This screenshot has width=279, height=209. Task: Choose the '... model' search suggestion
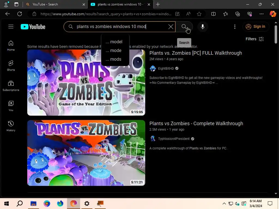click(x=115, y=42)
